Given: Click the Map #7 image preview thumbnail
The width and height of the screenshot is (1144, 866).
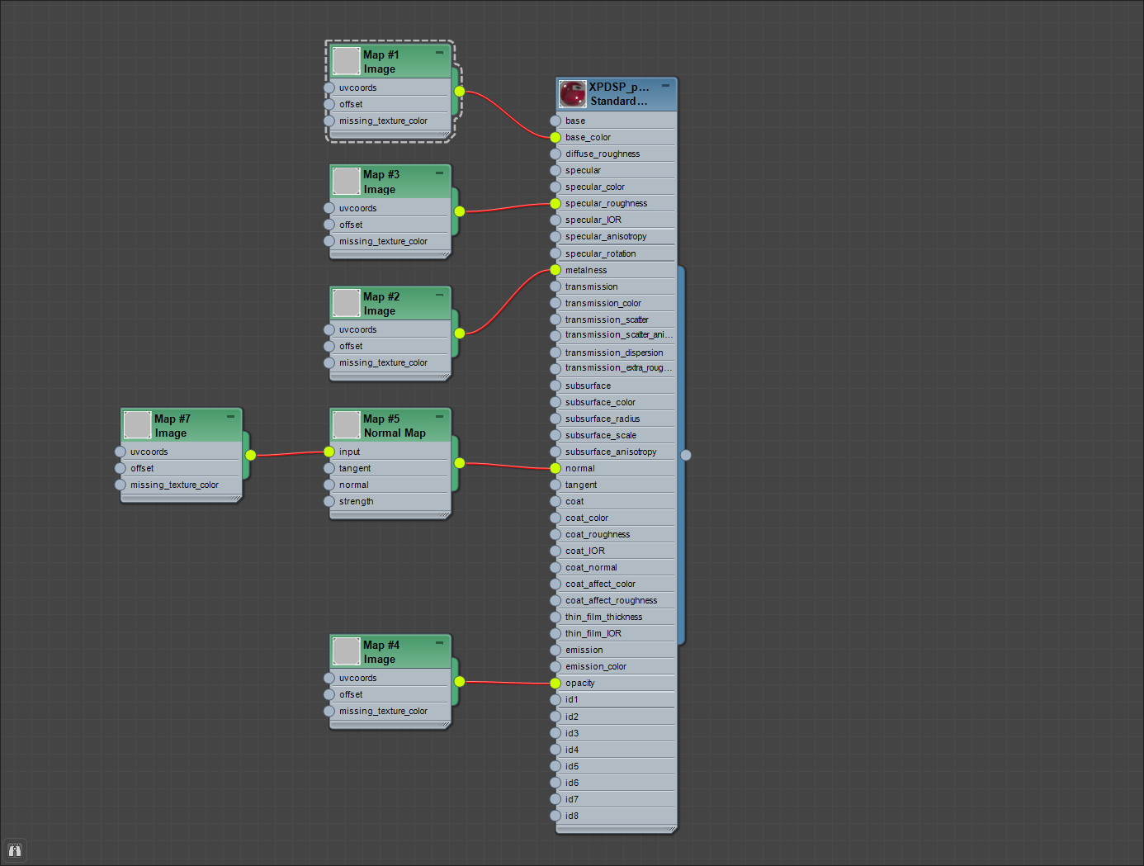Looking at the screenshot, I should (x=136, y=424).
